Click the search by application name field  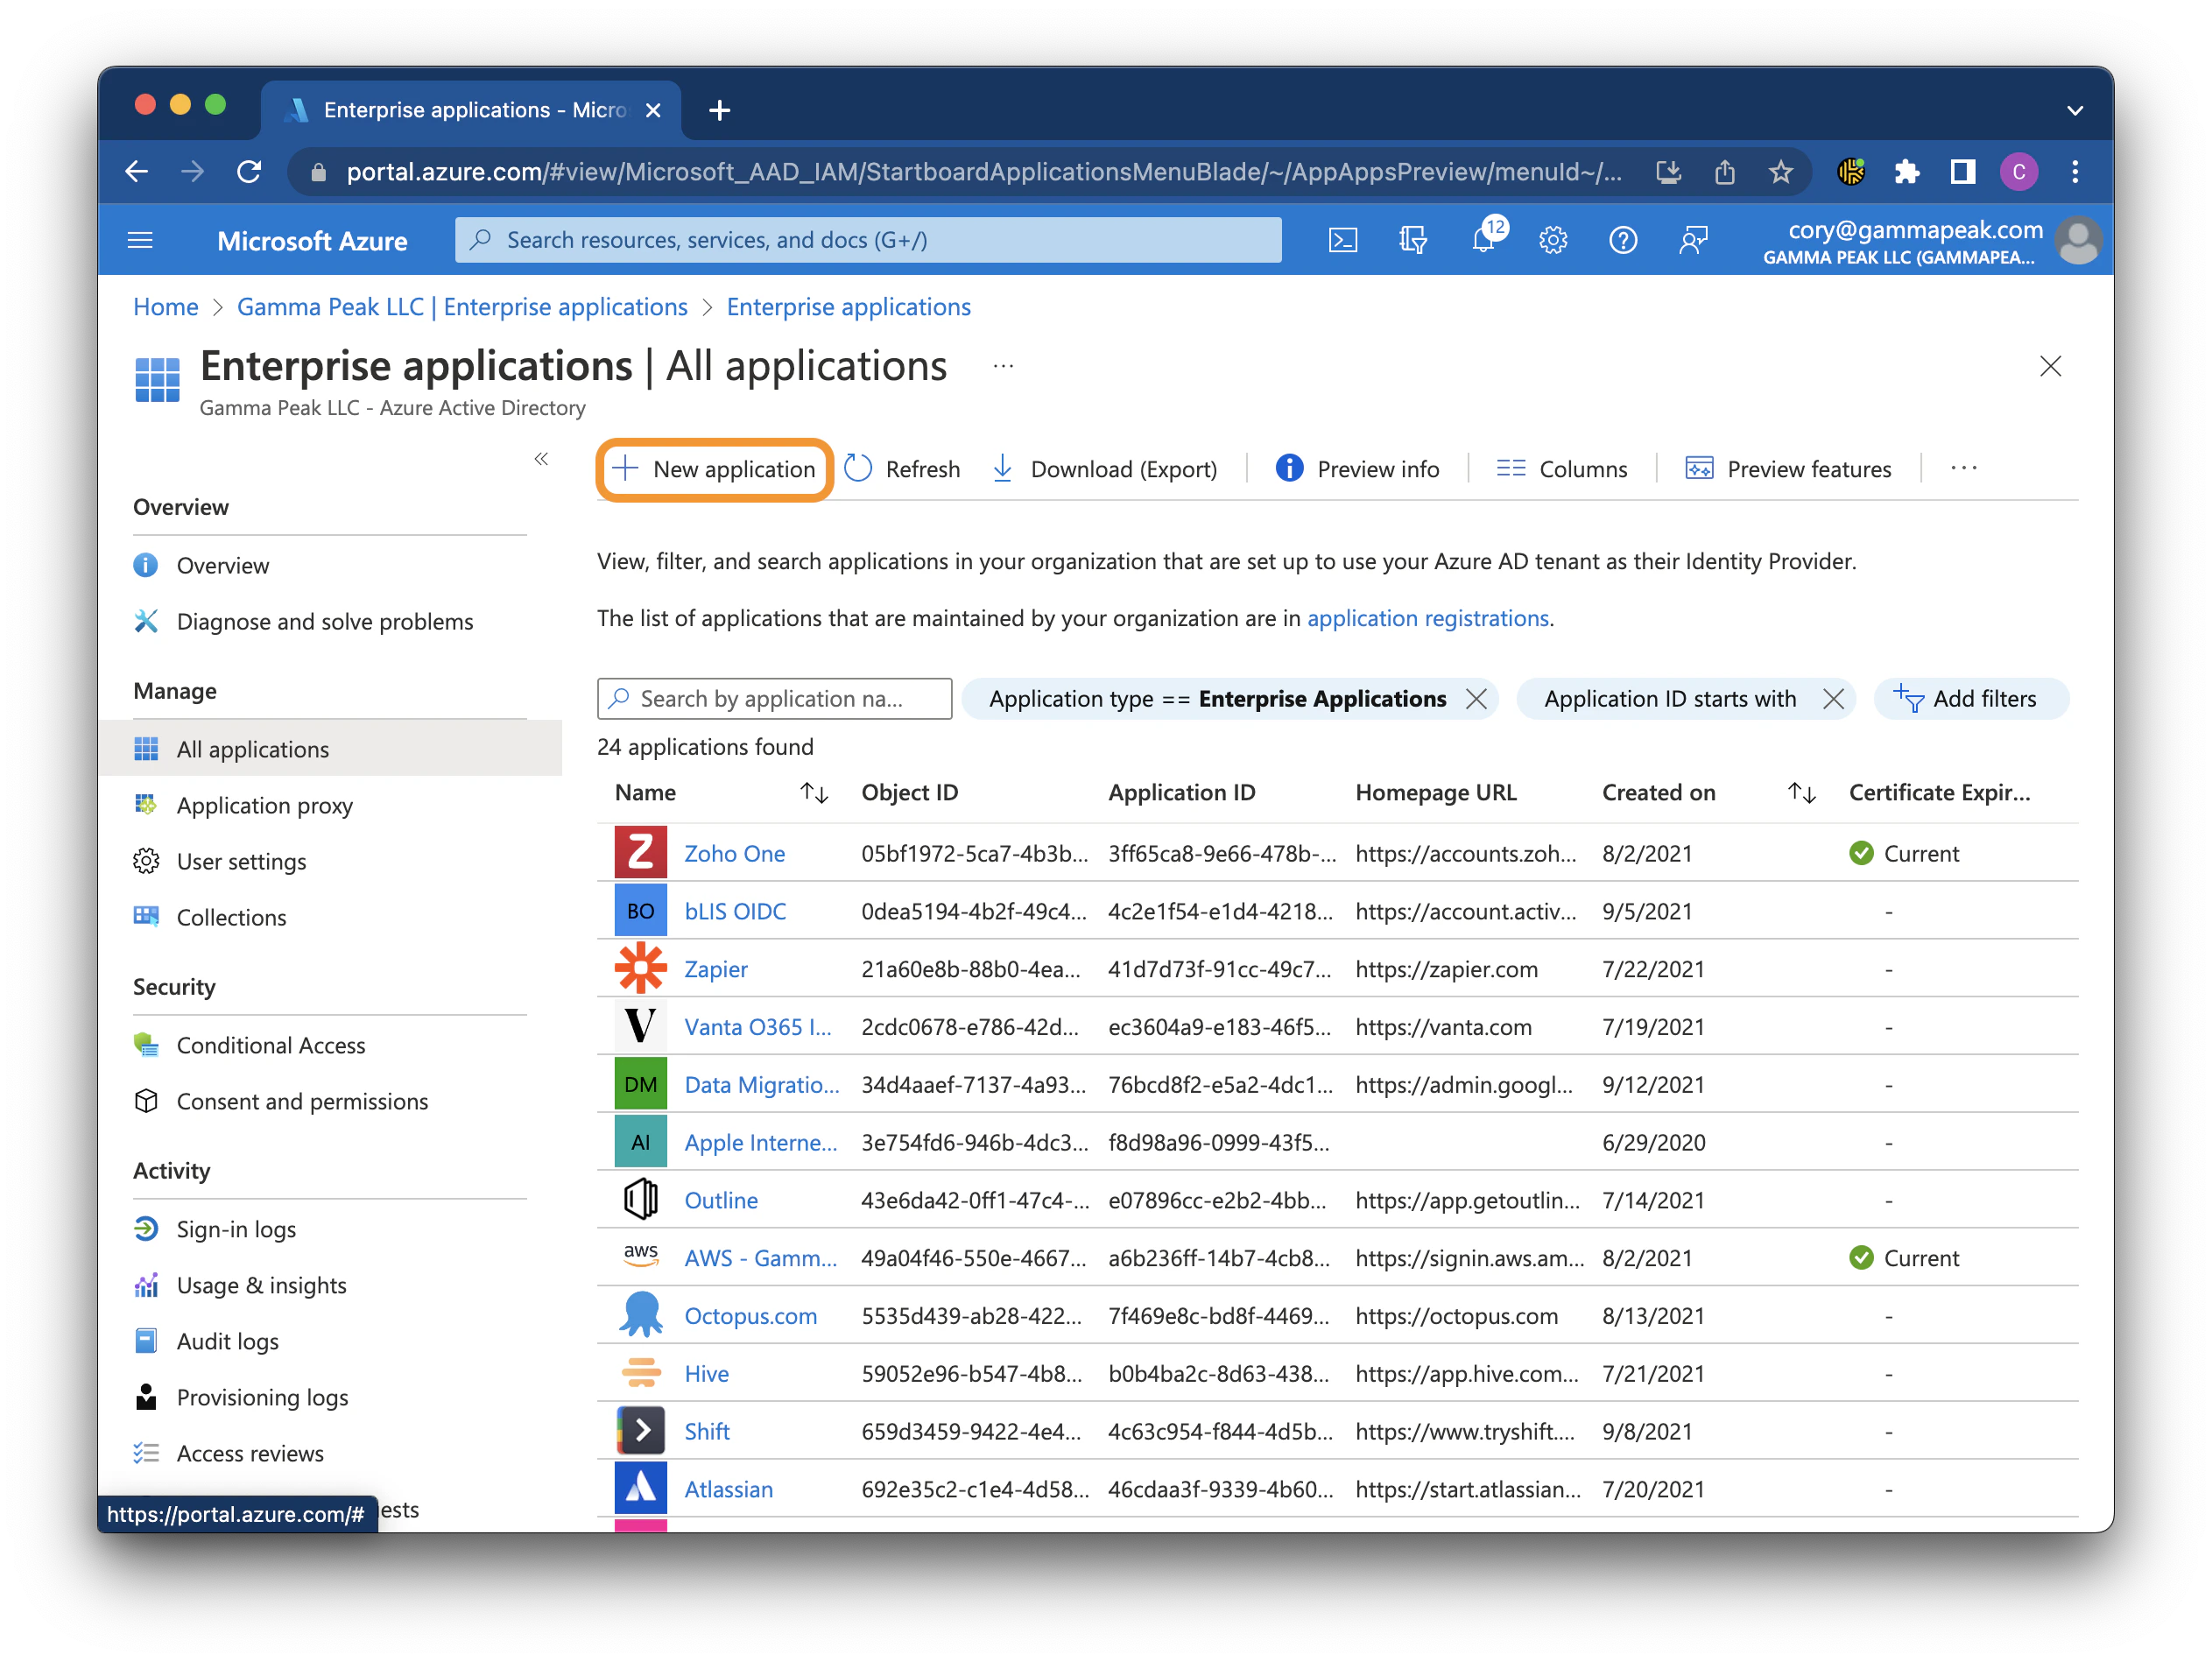pos(773,698)
